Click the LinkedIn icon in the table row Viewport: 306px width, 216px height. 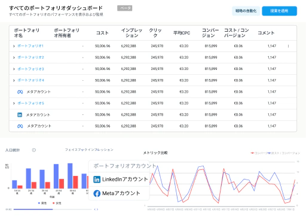point(20,115)
